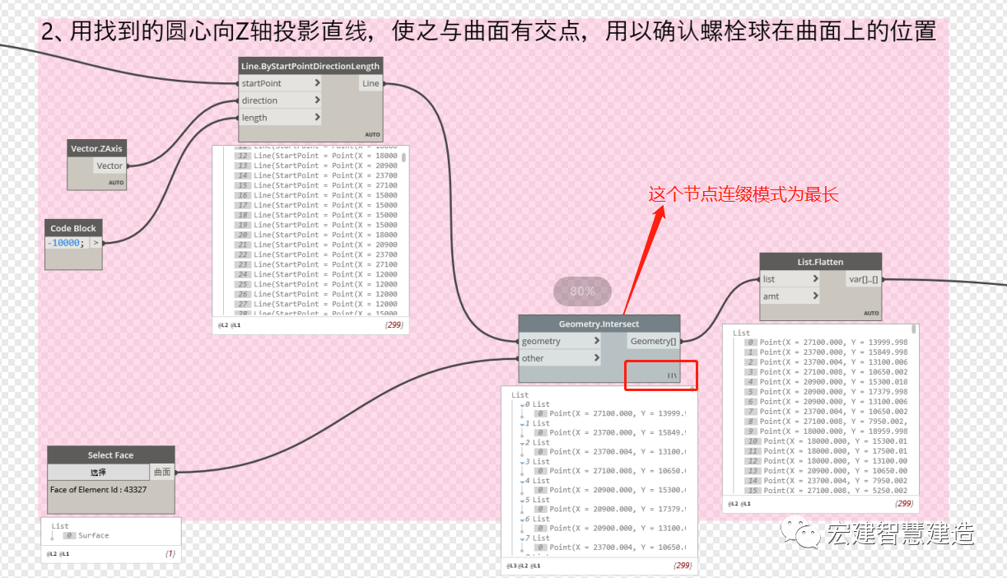Image resolution: width=1007 pixels, height=578 pixels.
Task: Click AUTO label on List.Flatten node
Action: point(871,313)
